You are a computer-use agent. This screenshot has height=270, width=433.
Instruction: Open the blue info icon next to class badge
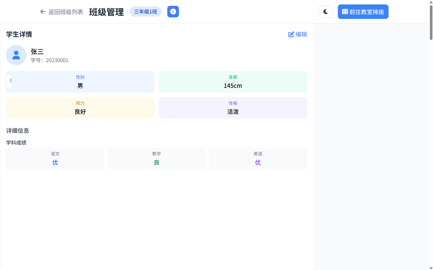tap(173, 11)
